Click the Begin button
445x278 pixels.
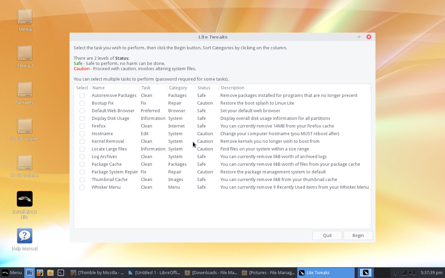[x=358, y=235]
